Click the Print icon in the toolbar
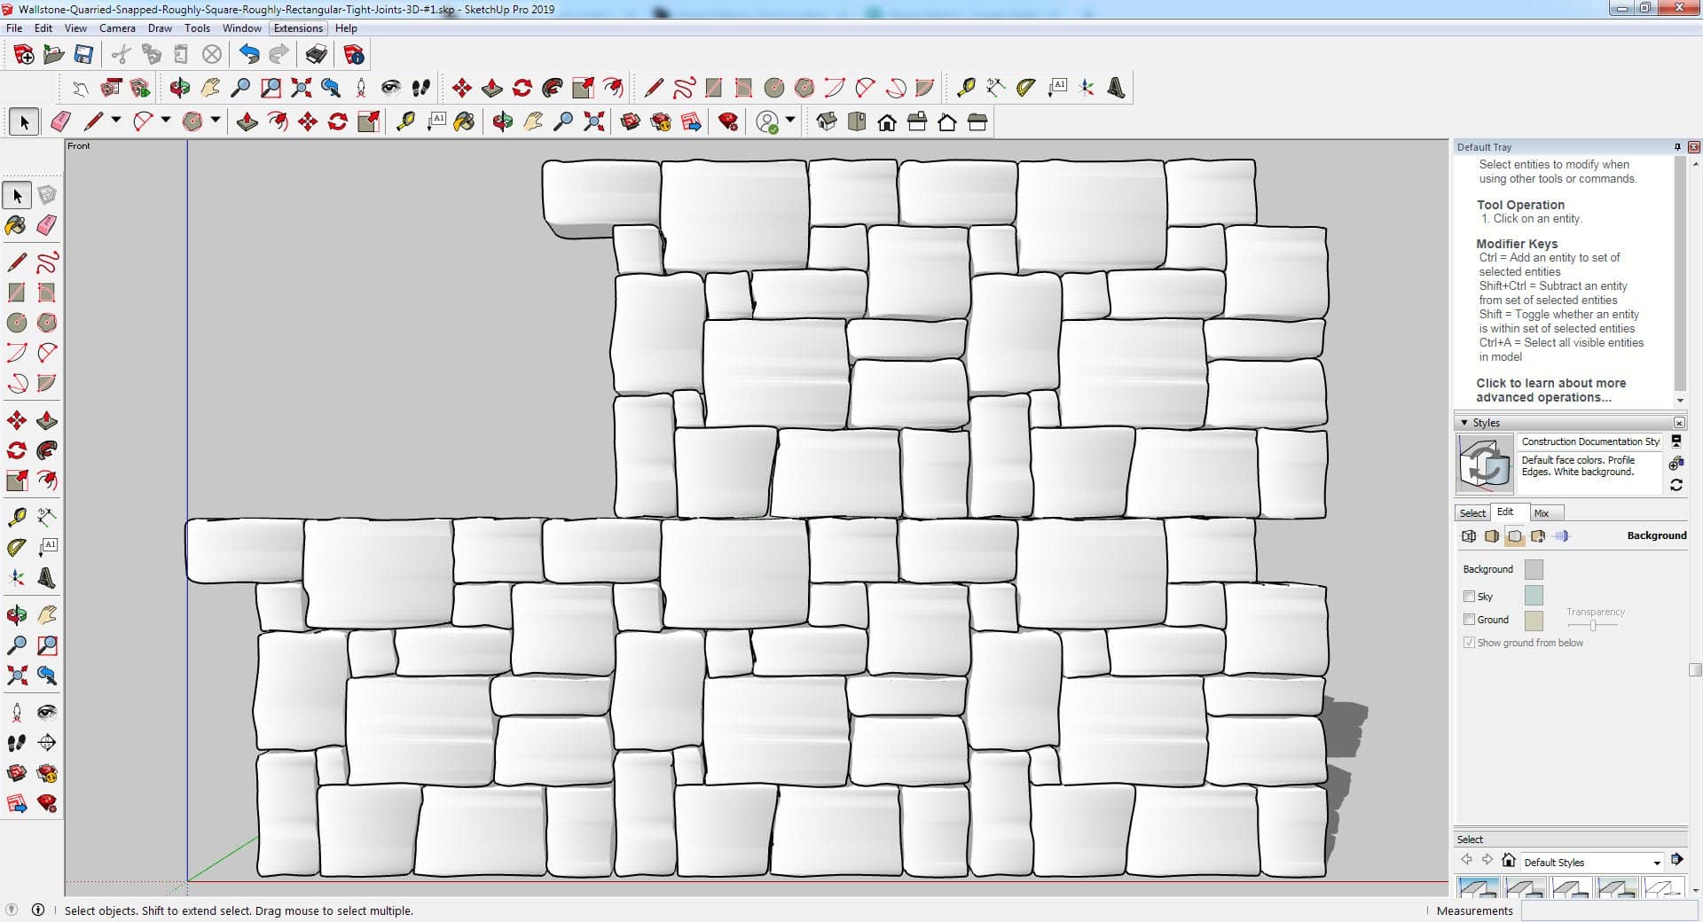This screenshot has width=1703, height=922. tap(316, 55)
